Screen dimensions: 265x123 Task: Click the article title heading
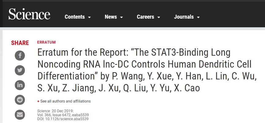(x=147, y=70)
